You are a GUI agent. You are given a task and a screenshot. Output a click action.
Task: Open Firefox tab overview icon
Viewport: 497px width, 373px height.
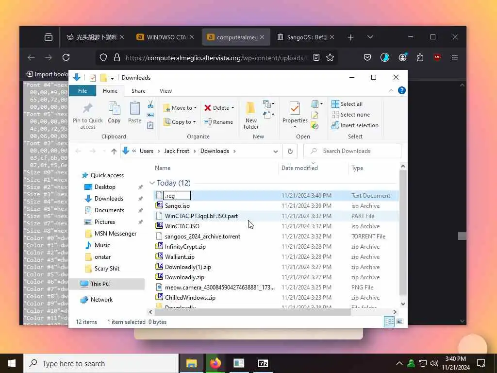coord(49,37)
